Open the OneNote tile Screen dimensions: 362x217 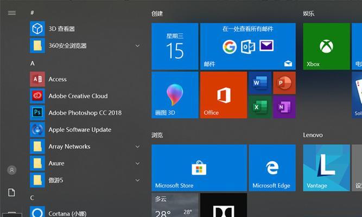point(284,107)
